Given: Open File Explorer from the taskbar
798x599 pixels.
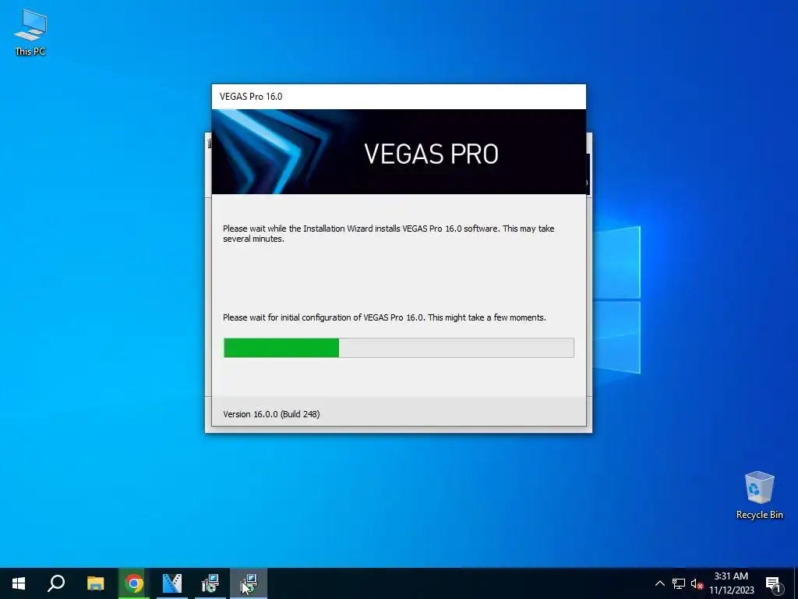Looking at the screenshot, I should tap(95, 583).
